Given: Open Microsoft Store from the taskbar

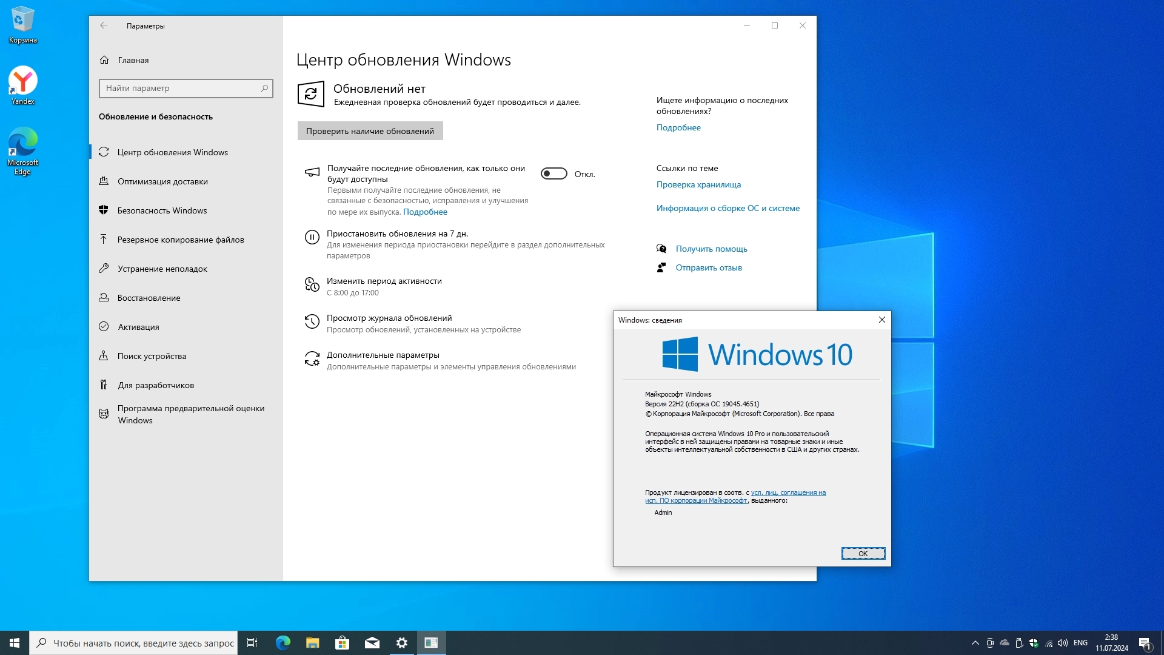Looking at the screenshot, I should 342,643.
